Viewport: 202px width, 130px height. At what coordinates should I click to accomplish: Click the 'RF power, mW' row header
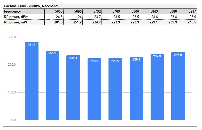tap(24, 22)
